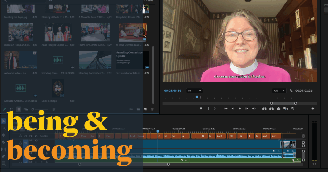Click the Mark In bracket icon
Image resolution: width=328 pixels, height=172 pixels.
(x=208, y=109)
